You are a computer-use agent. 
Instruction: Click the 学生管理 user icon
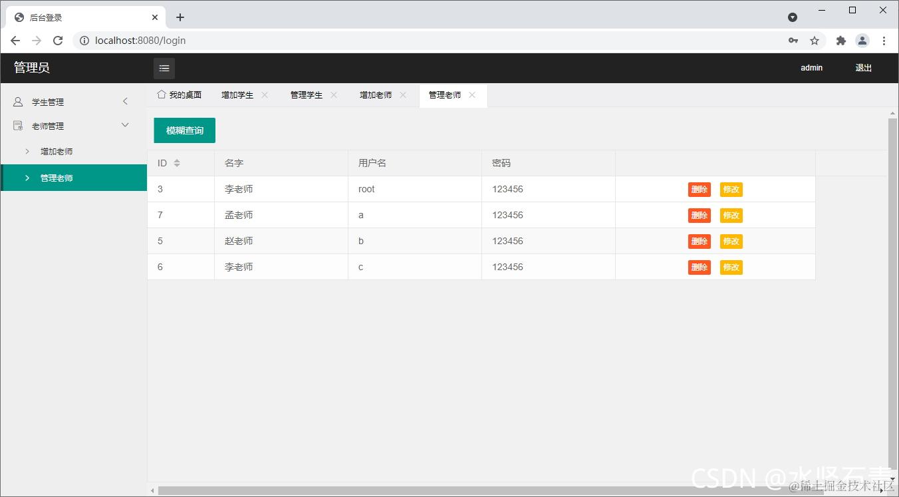coord(18,102)
